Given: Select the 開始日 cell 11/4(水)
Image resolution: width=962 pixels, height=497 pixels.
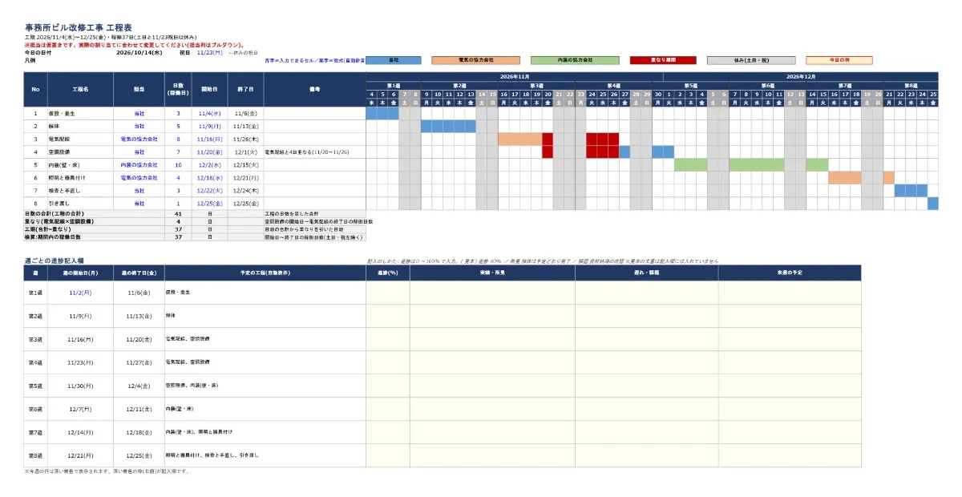Looking at the screenshot, I should [x=210, y=113].
